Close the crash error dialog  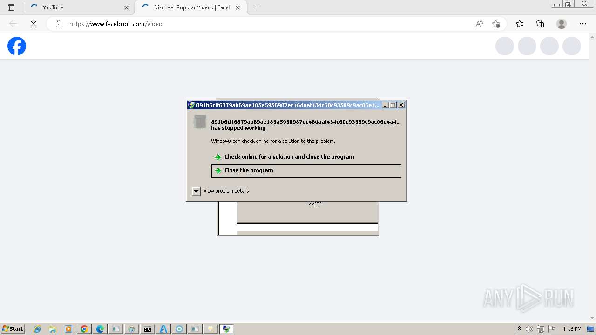click(x=401, y=105)
